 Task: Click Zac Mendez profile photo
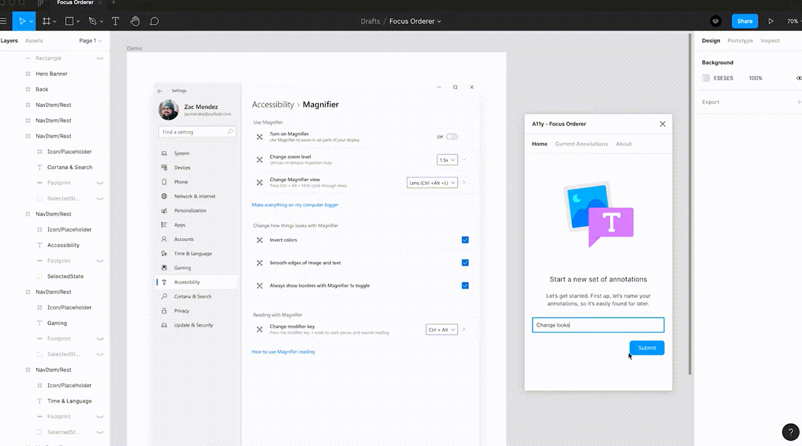click(x=168, y=110)
